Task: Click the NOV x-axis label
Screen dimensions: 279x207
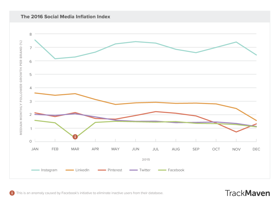Action: click(x=236, y=149)
